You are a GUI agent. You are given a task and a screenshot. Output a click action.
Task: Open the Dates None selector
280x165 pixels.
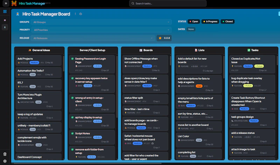[x=191, y=29]
